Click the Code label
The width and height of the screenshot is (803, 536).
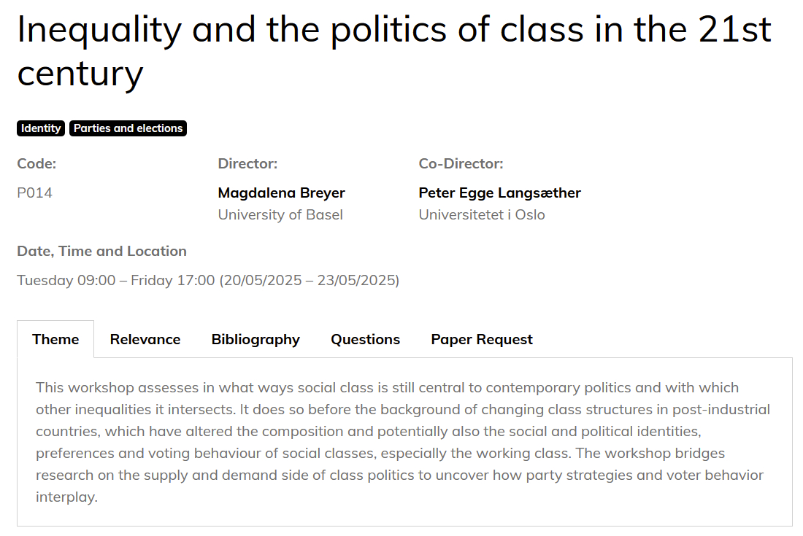pos(36,163)
